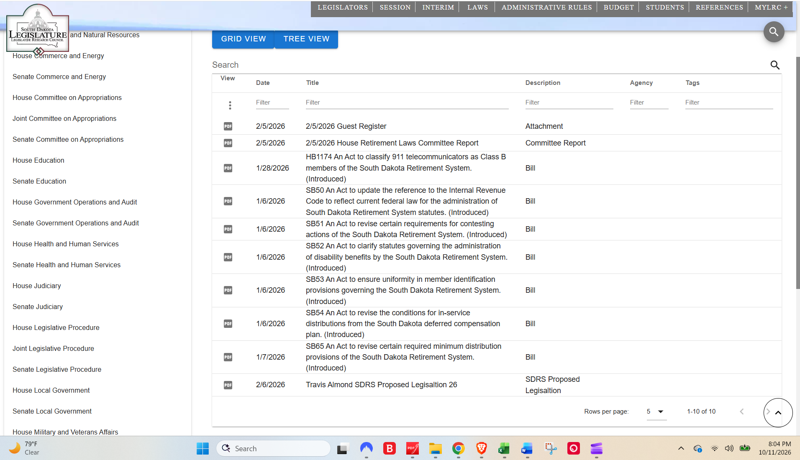Open PDF for Travis Almond SDRS Proposed Legisaltion

[x=228, y=385]
